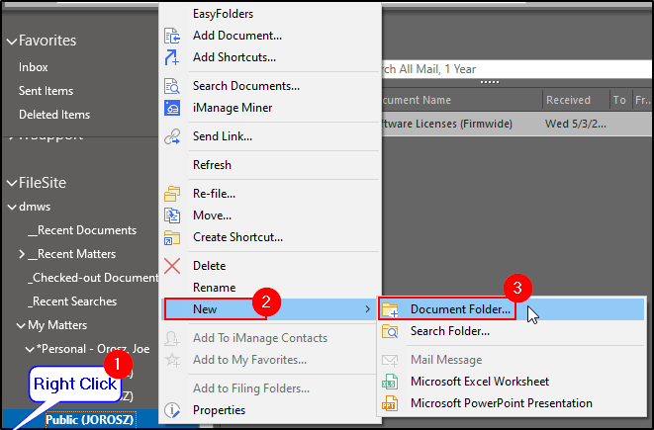This screenshot has width=654, height=430.
Task: Click the Excel Worksheet XLS icon
Action: point(390,382)
